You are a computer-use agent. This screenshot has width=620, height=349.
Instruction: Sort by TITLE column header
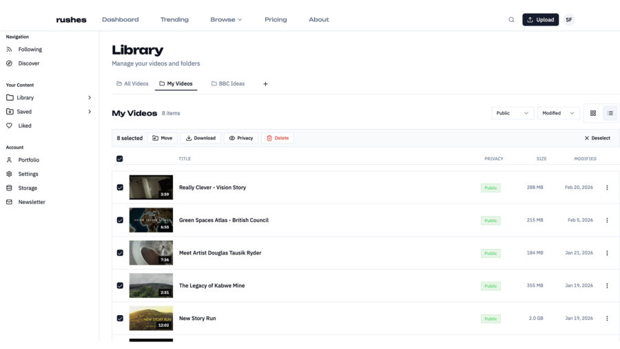click(x=185, y=159)
